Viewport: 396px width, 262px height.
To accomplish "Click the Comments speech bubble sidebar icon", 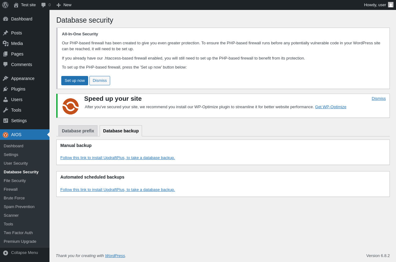I will pyautogui.click(x=6, y=64).
